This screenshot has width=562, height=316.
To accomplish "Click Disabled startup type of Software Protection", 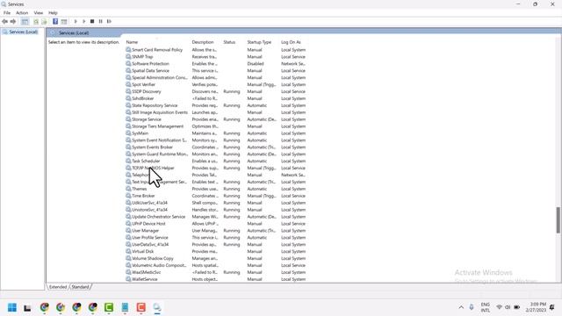I will coord(256,64).
